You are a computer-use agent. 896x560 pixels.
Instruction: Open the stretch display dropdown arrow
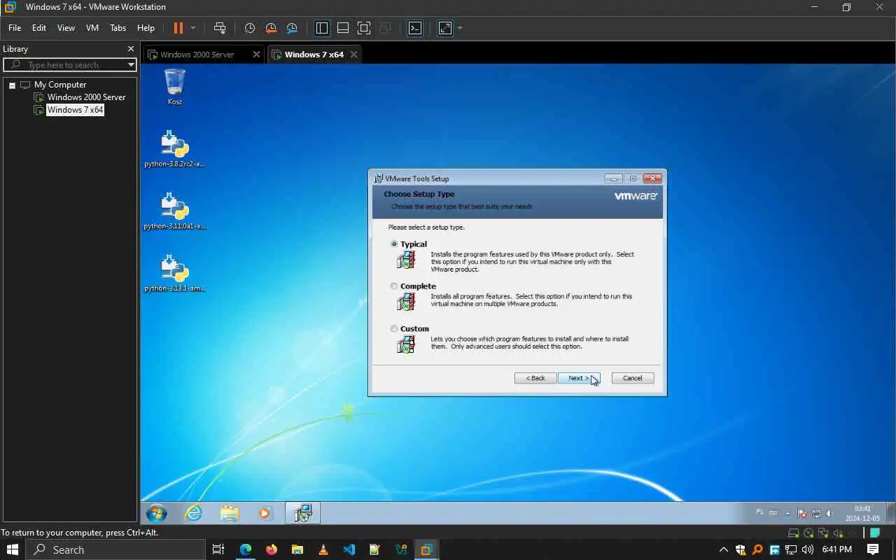coord(460,28)
